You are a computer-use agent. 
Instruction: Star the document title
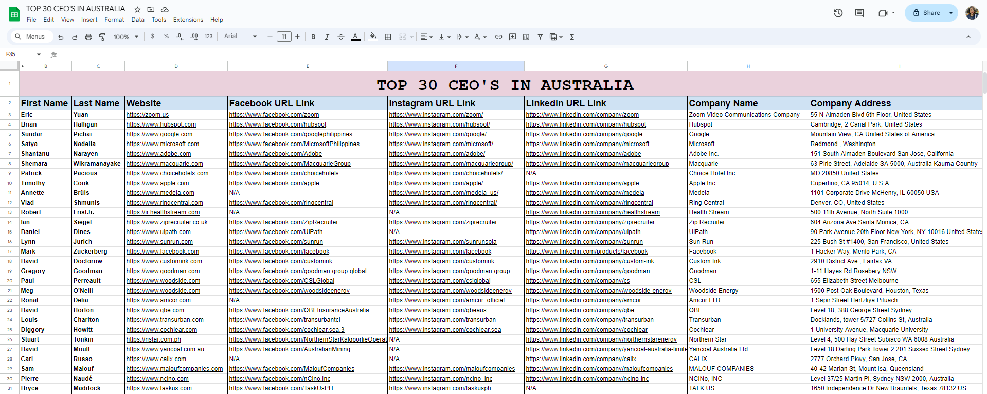click(137, 9)
